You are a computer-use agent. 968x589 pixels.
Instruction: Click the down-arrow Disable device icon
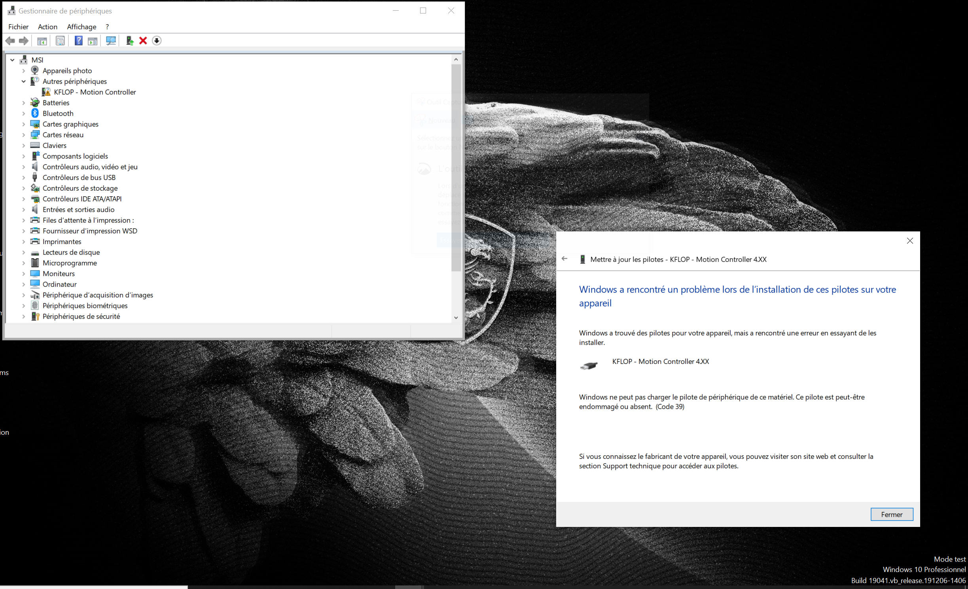tap(157, 41)
